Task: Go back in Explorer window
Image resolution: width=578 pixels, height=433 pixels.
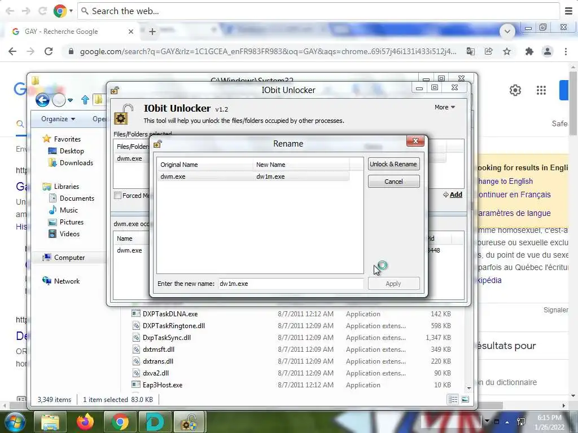Action: point(42,100)
